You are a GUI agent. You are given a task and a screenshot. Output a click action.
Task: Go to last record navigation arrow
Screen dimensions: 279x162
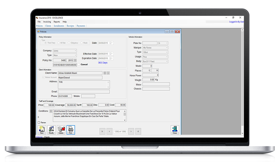(x=138, y=131)
